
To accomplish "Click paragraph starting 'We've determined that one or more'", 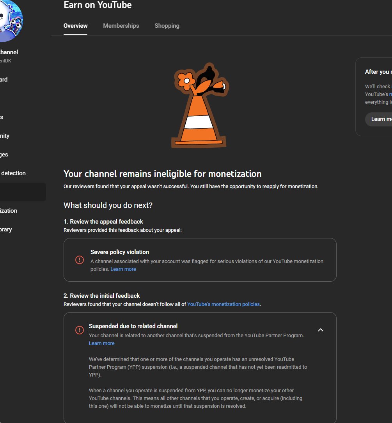I will 198,367.
